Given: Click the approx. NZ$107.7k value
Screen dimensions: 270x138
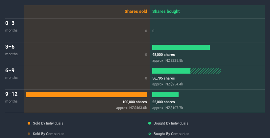Looking at the screenshot, I should coord(167,108).
